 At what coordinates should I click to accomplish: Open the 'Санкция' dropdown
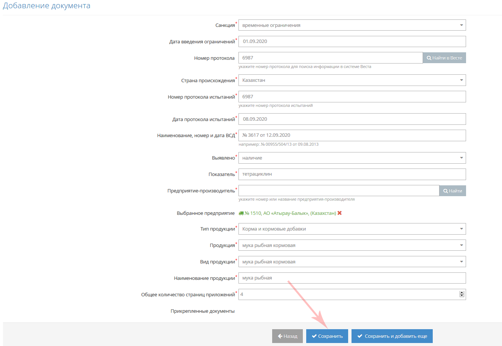click(x=352, y=25)
